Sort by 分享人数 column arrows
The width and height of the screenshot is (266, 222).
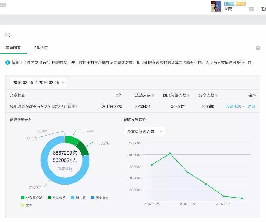point(216,95)
